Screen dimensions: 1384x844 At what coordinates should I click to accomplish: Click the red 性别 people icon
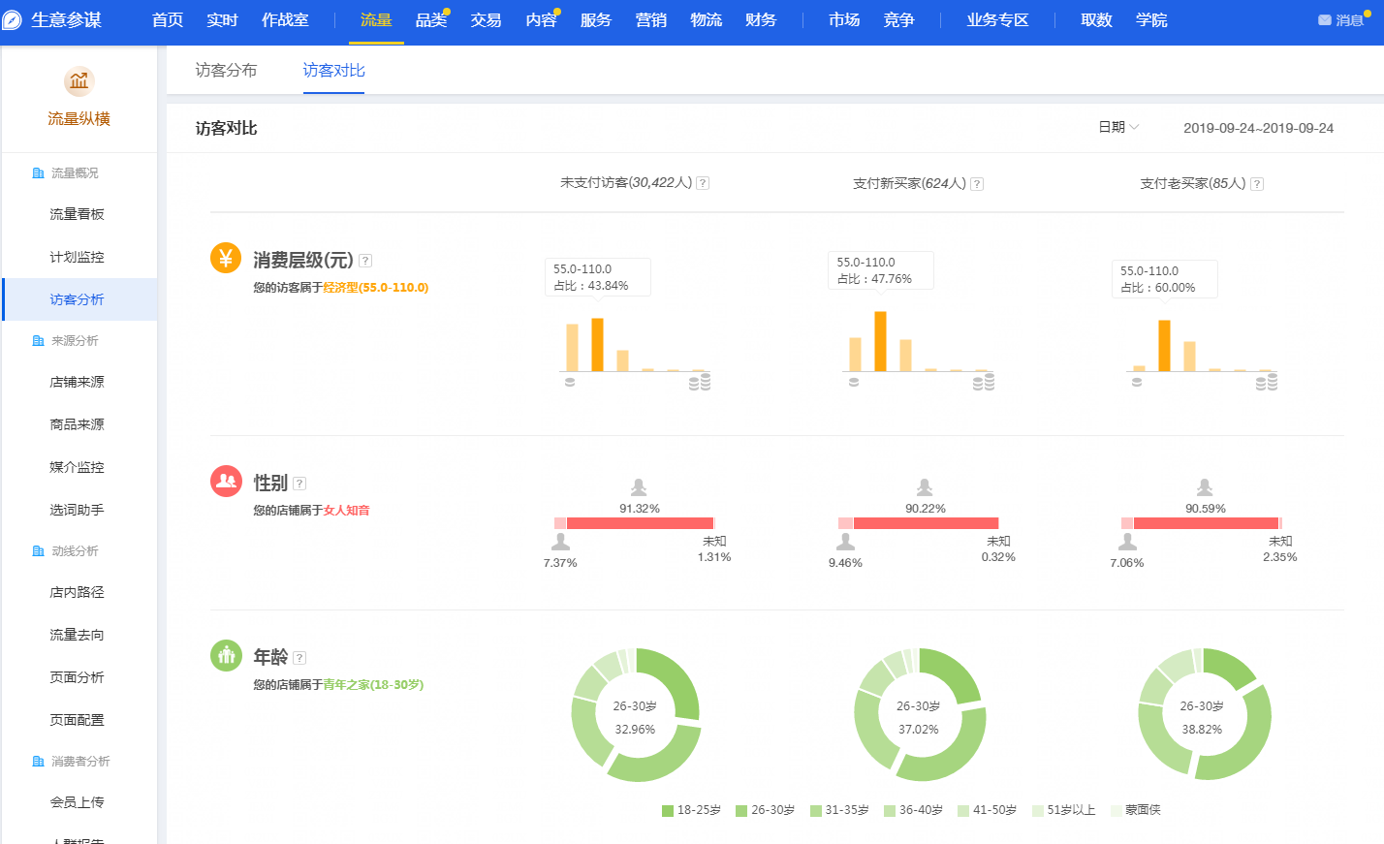point(226,481)
